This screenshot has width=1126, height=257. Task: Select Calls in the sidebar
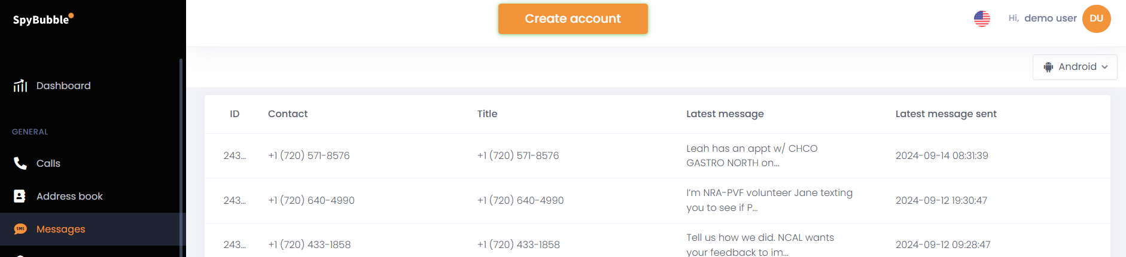point(48,163)
